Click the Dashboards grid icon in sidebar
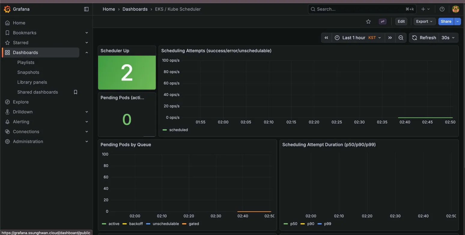The height and width of the screenshot is (235, 465). [8, 52]
